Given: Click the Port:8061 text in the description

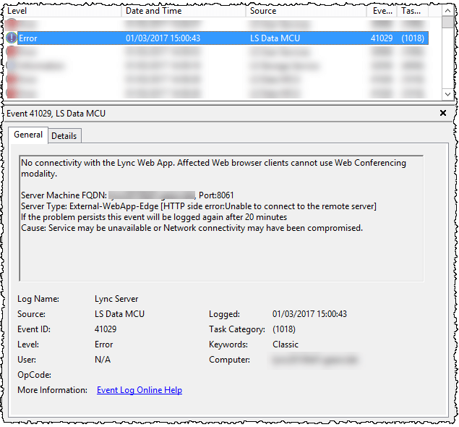Looking at the screenshot, I should tap(216, 195).
